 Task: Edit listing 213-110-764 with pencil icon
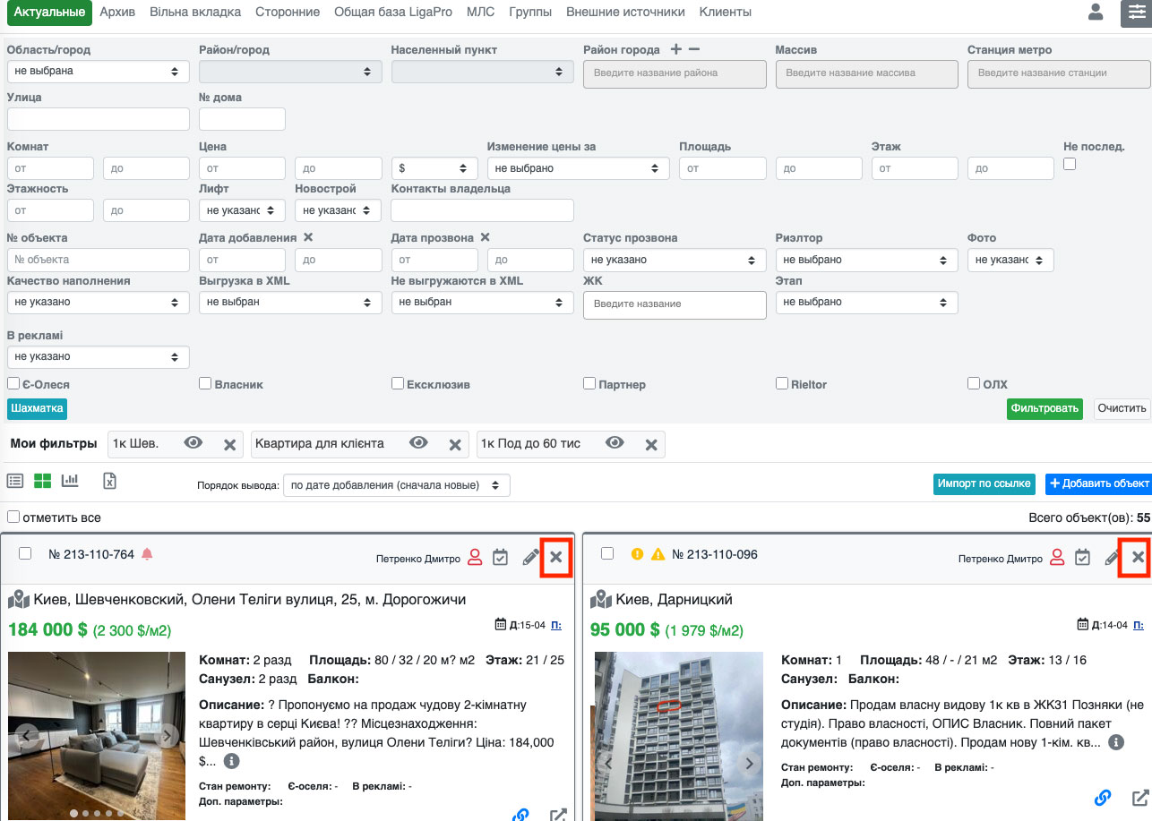pos(530,558)
